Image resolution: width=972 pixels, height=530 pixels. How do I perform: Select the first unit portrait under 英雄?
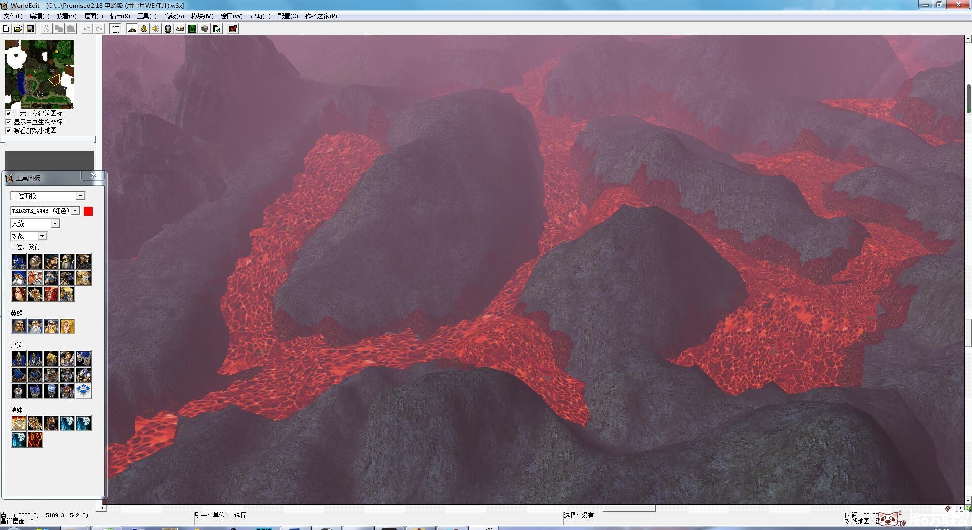19,326
